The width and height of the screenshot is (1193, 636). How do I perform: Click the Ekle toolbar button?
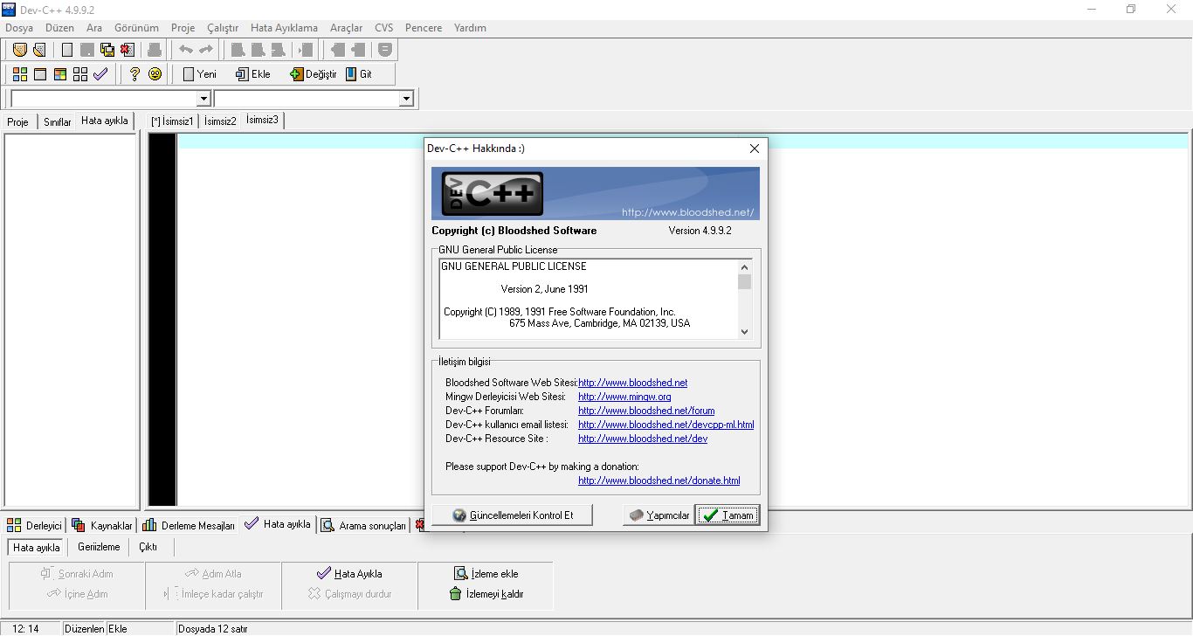click(253, 74)
